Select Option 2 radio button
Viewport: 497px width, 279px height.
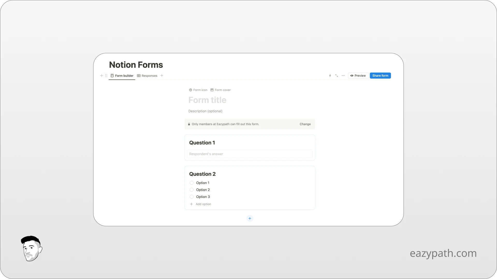pyautogui.click(x=192, y=190)
